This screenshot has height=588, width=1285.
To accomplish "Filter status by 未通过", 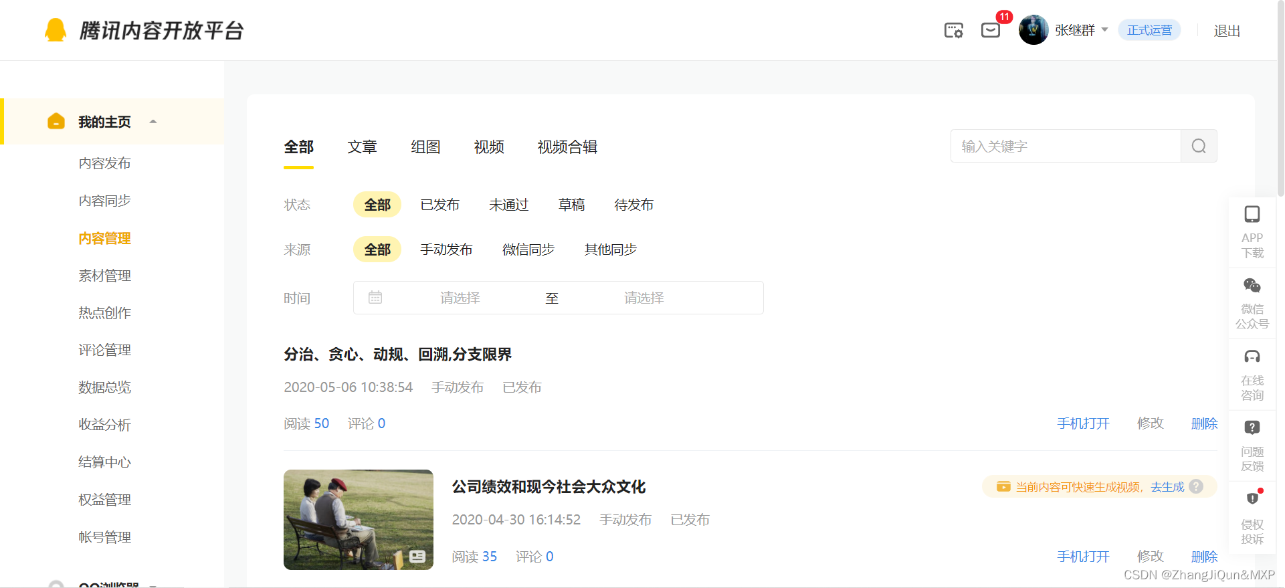I will pyautogui.click(x=508, y=205).
